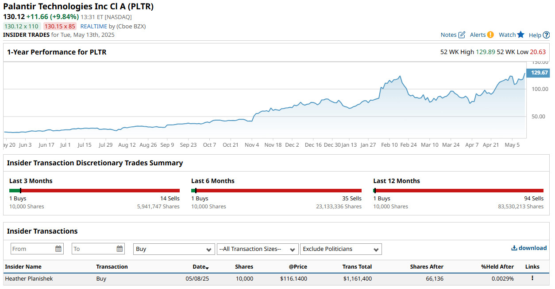Expand the Buy transaction type dropdown
Viewport: 555px width, 289px height.
(174, 249)
